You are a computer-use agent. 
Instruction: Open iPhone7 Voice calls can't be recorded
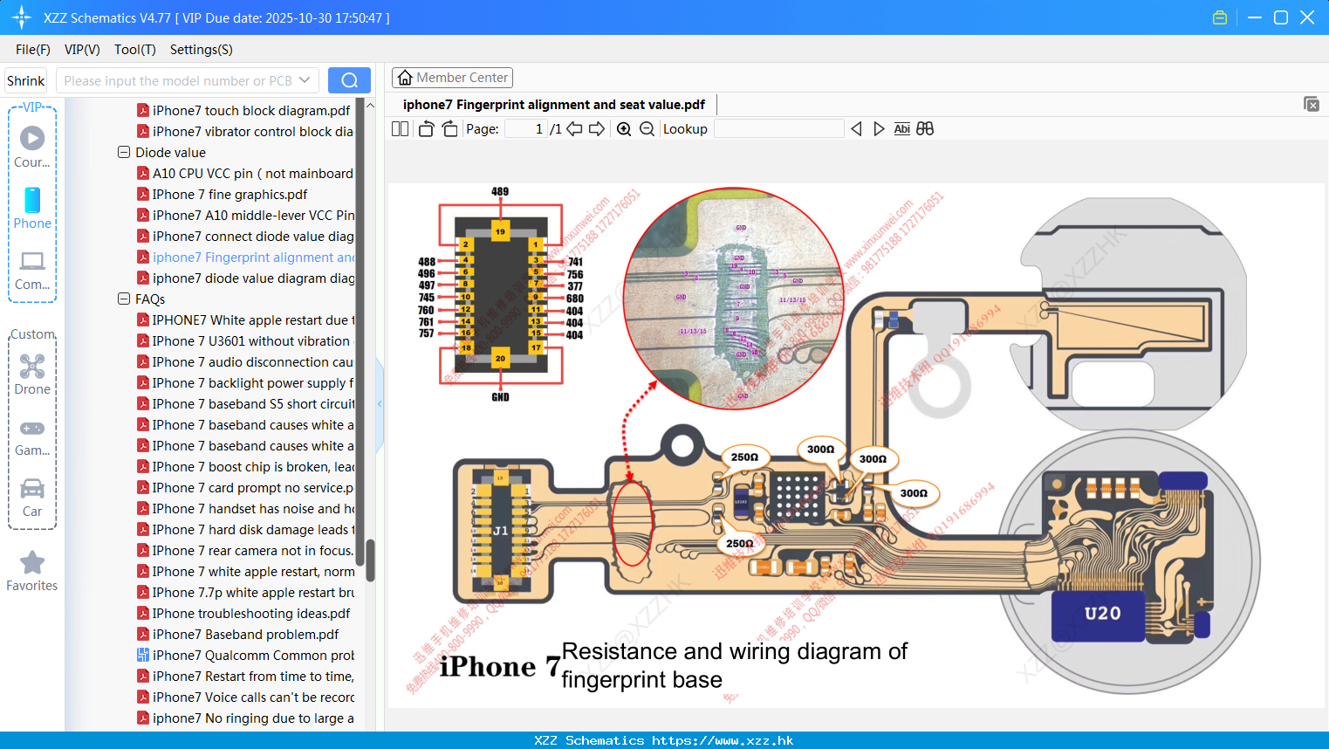coord(246,697)
